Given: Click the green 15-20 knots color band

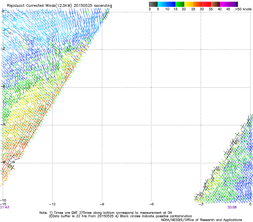Looking at the screenshot, I should pos(180,4).
